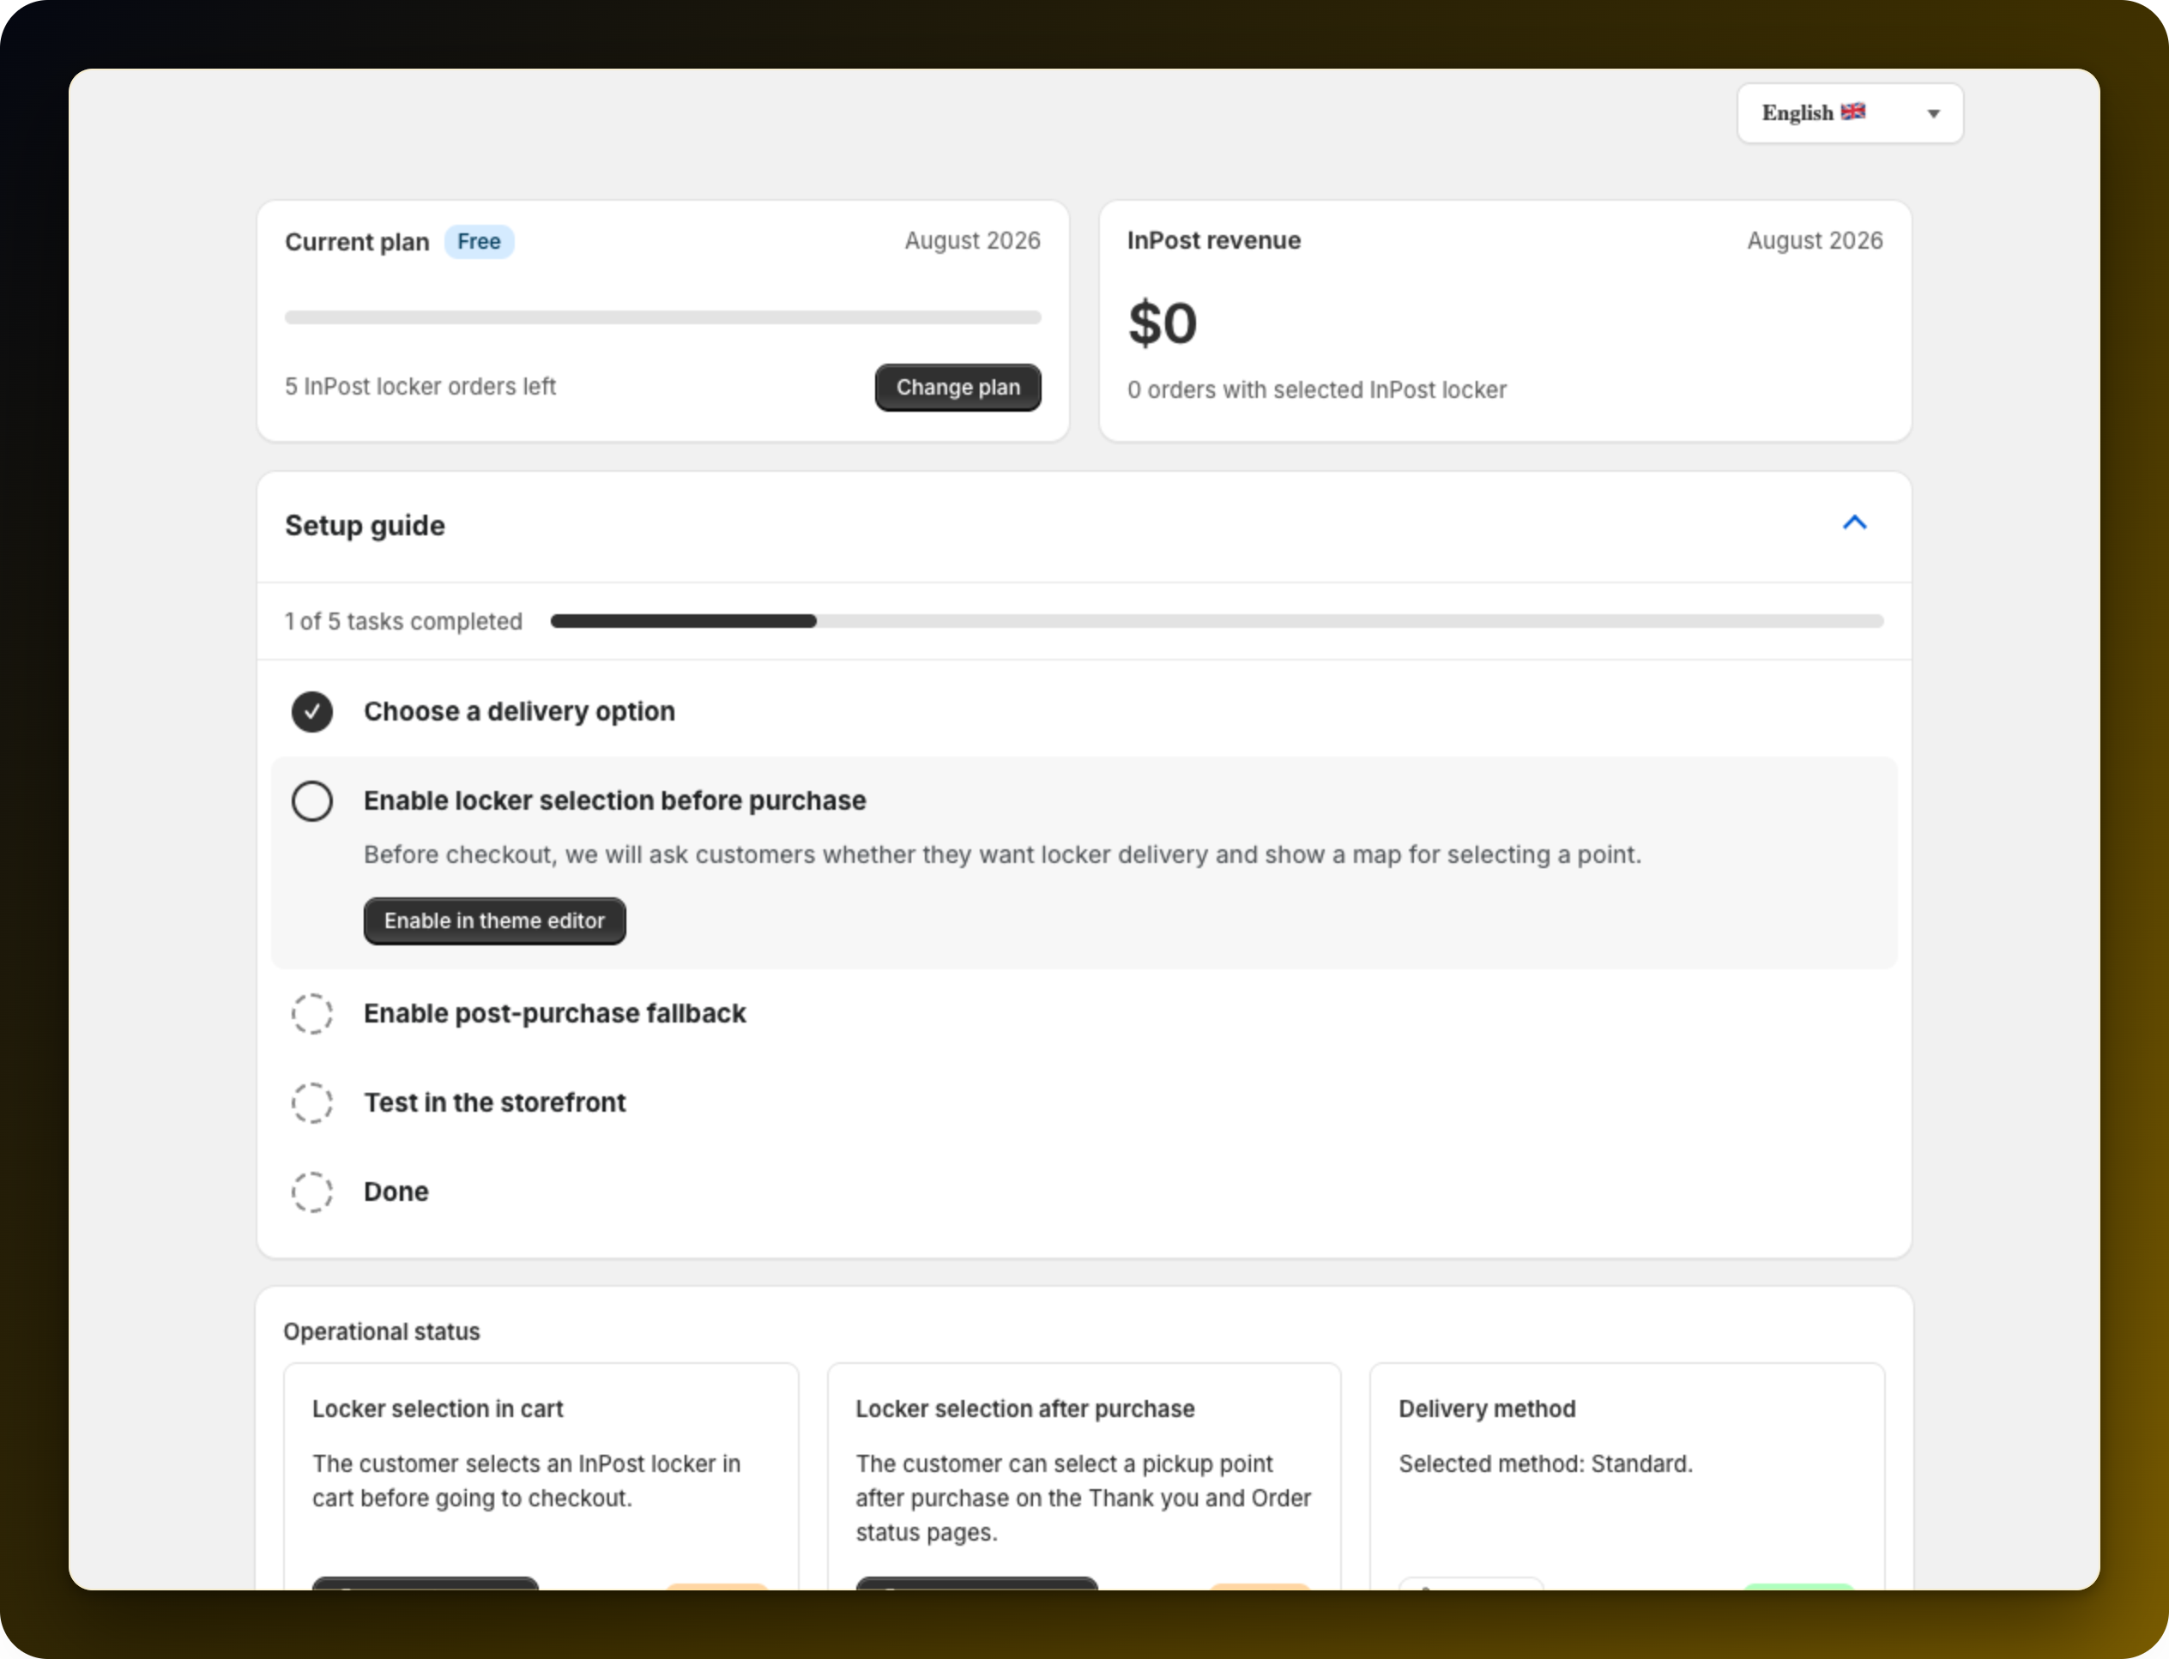Click Enable in theme editor button
Screen dimensions: 2169x1659
point(494,920)
